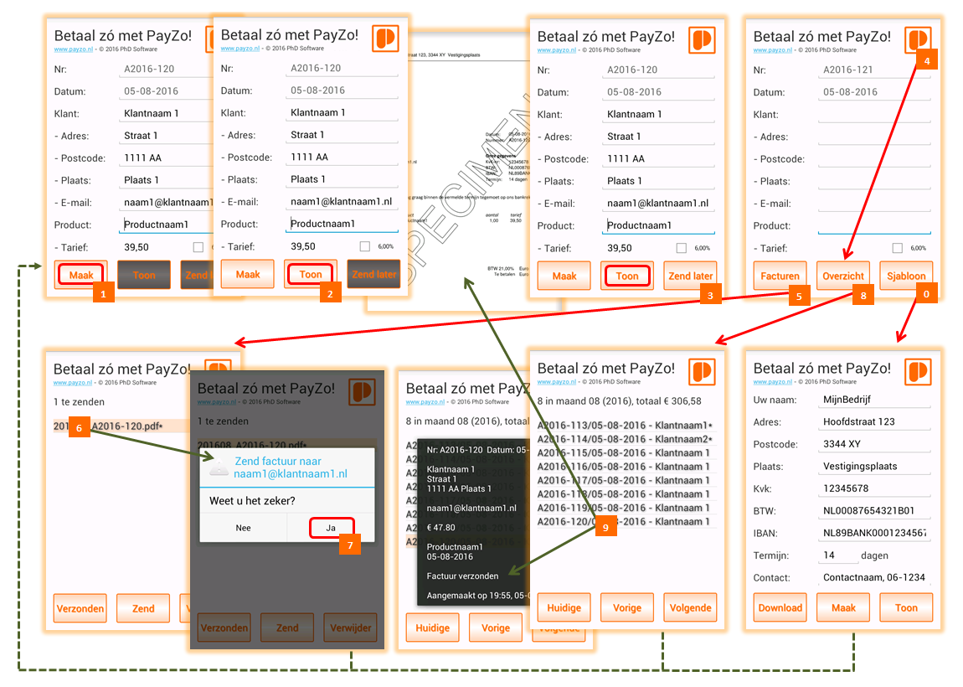Tap Maak on the leftmost top-row invoice screen
The image size is (963, 687).
(x=81, y=275)
